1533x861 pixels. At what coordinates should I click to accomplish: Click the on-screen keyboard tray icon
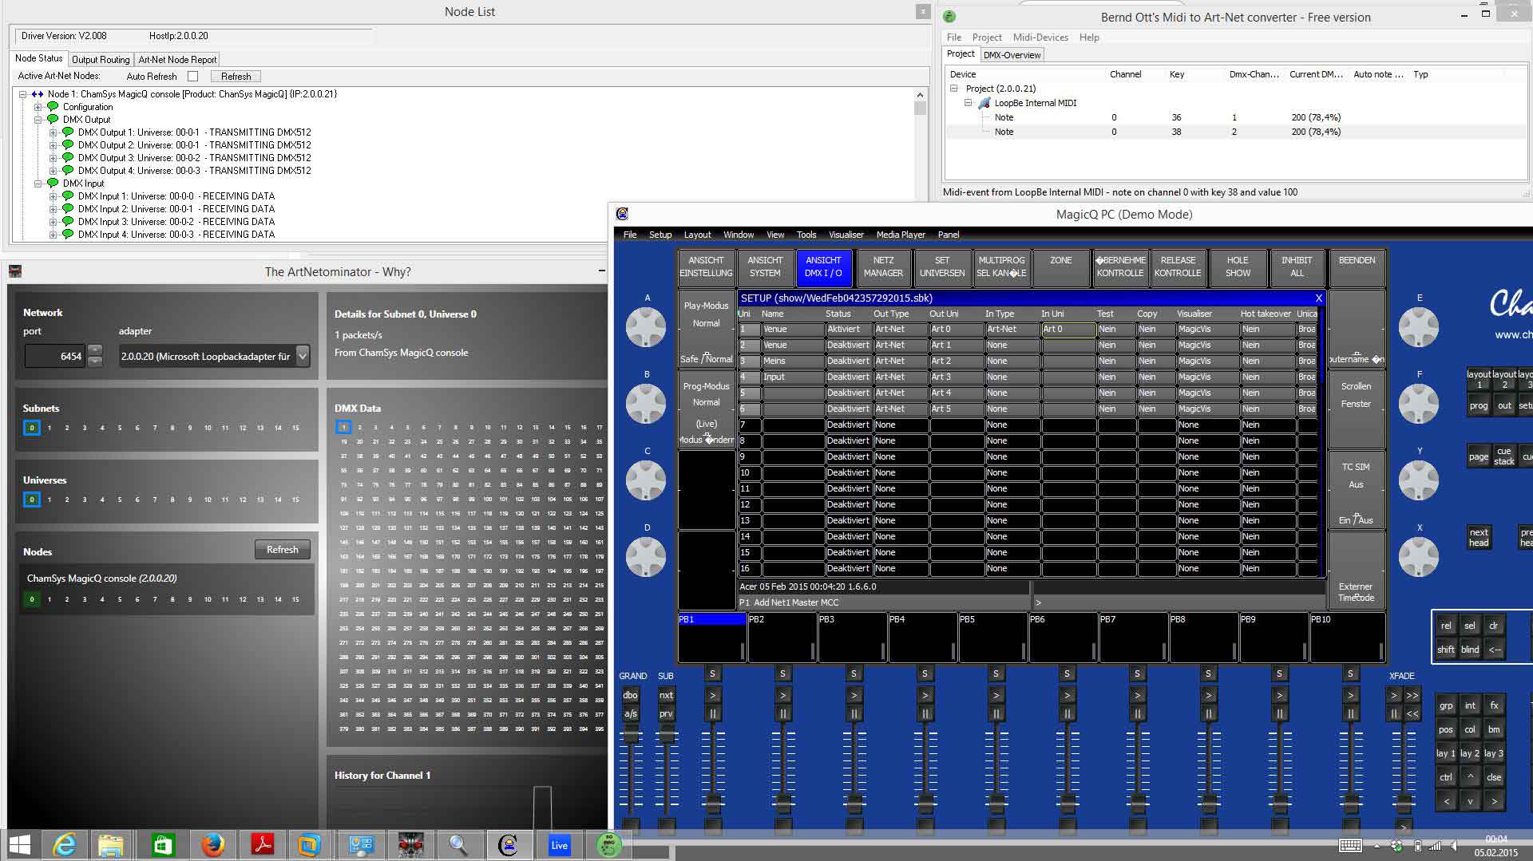click(x=1350, y=846)
